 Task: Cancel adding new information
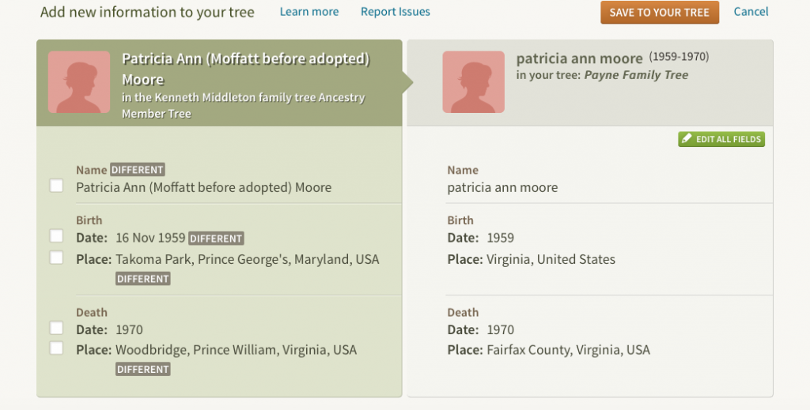point(751,12)
